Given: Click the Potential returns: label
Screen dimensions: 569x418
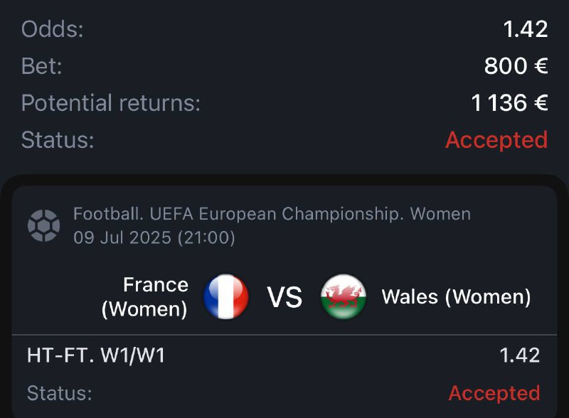Looking at the screenshot, I should click(x=111, y=103).
